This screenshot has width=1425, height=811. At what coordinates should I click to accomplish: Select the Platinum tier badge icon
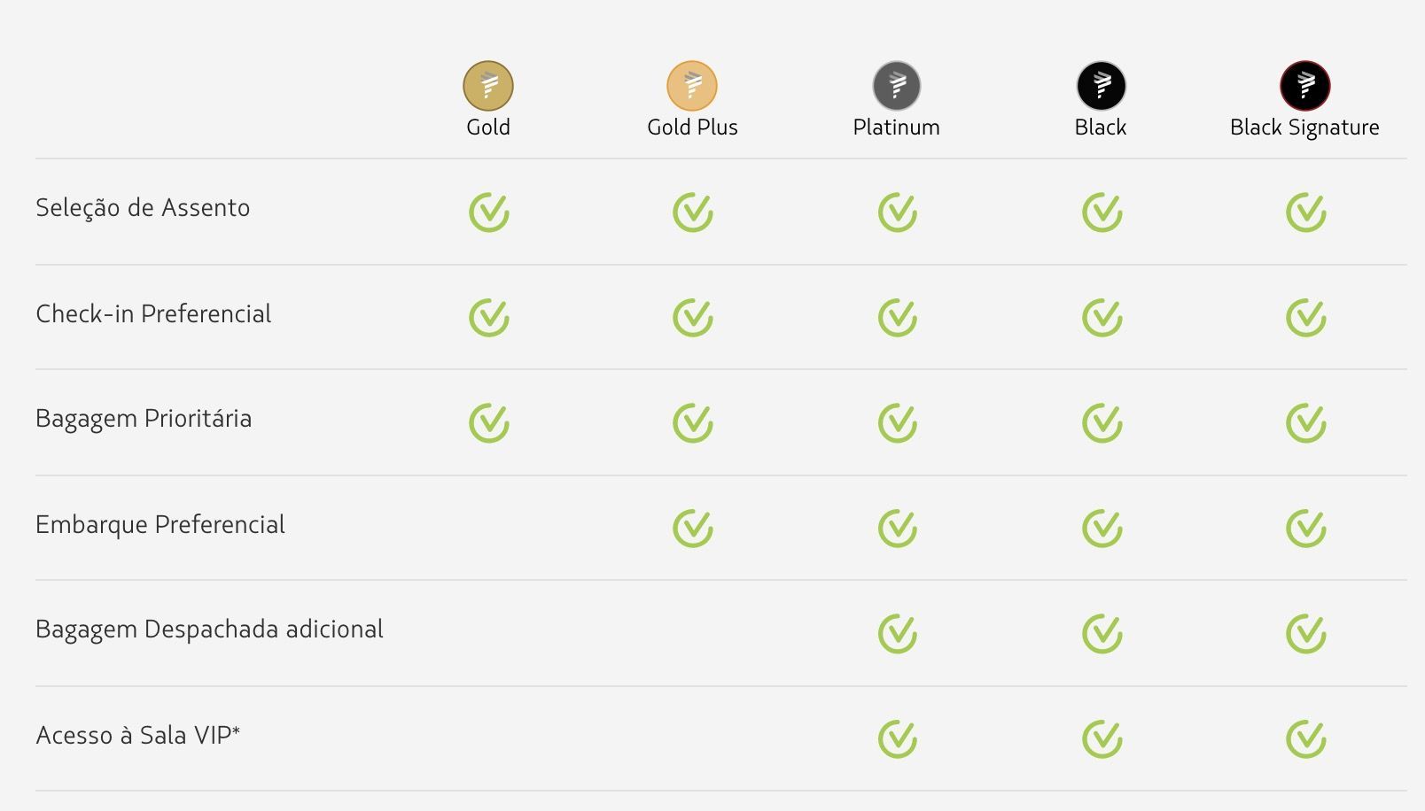point(897,86)
